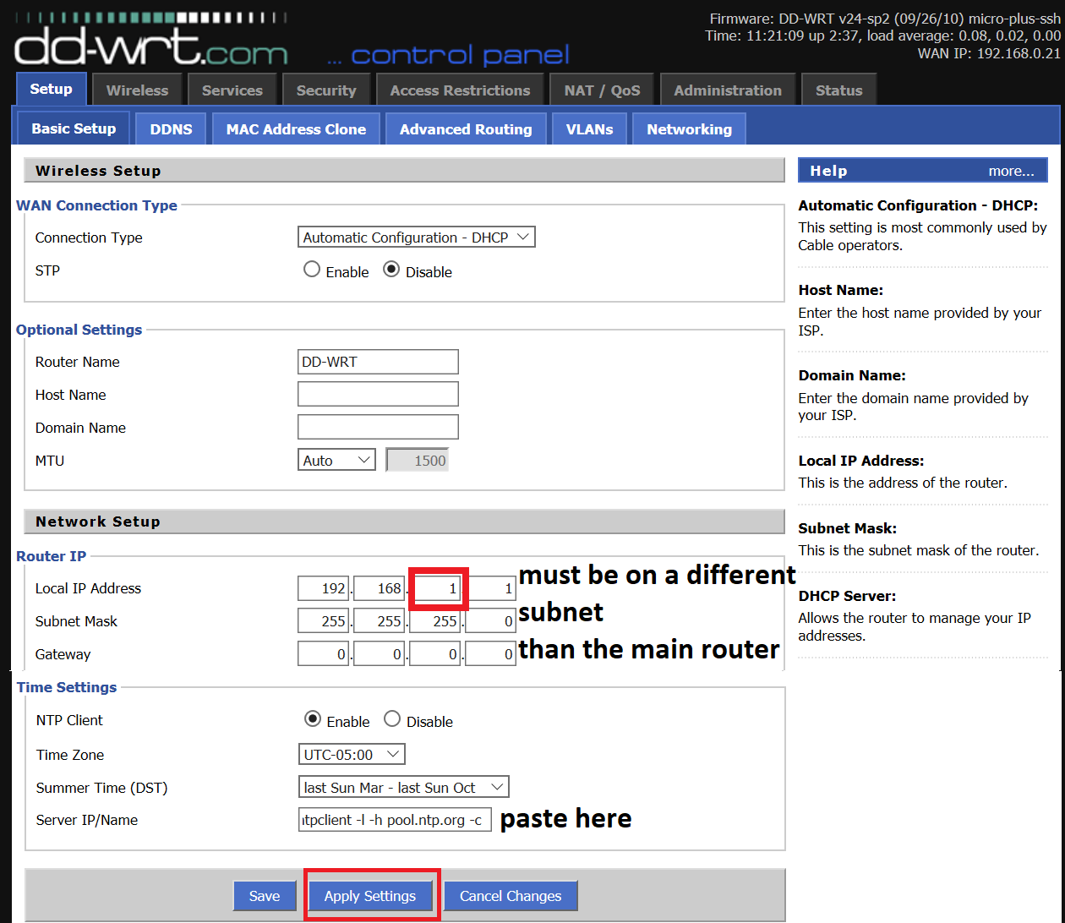Click the Optional Settings legend
Screen dimensions: 1065x923
(x=79, y=330)
